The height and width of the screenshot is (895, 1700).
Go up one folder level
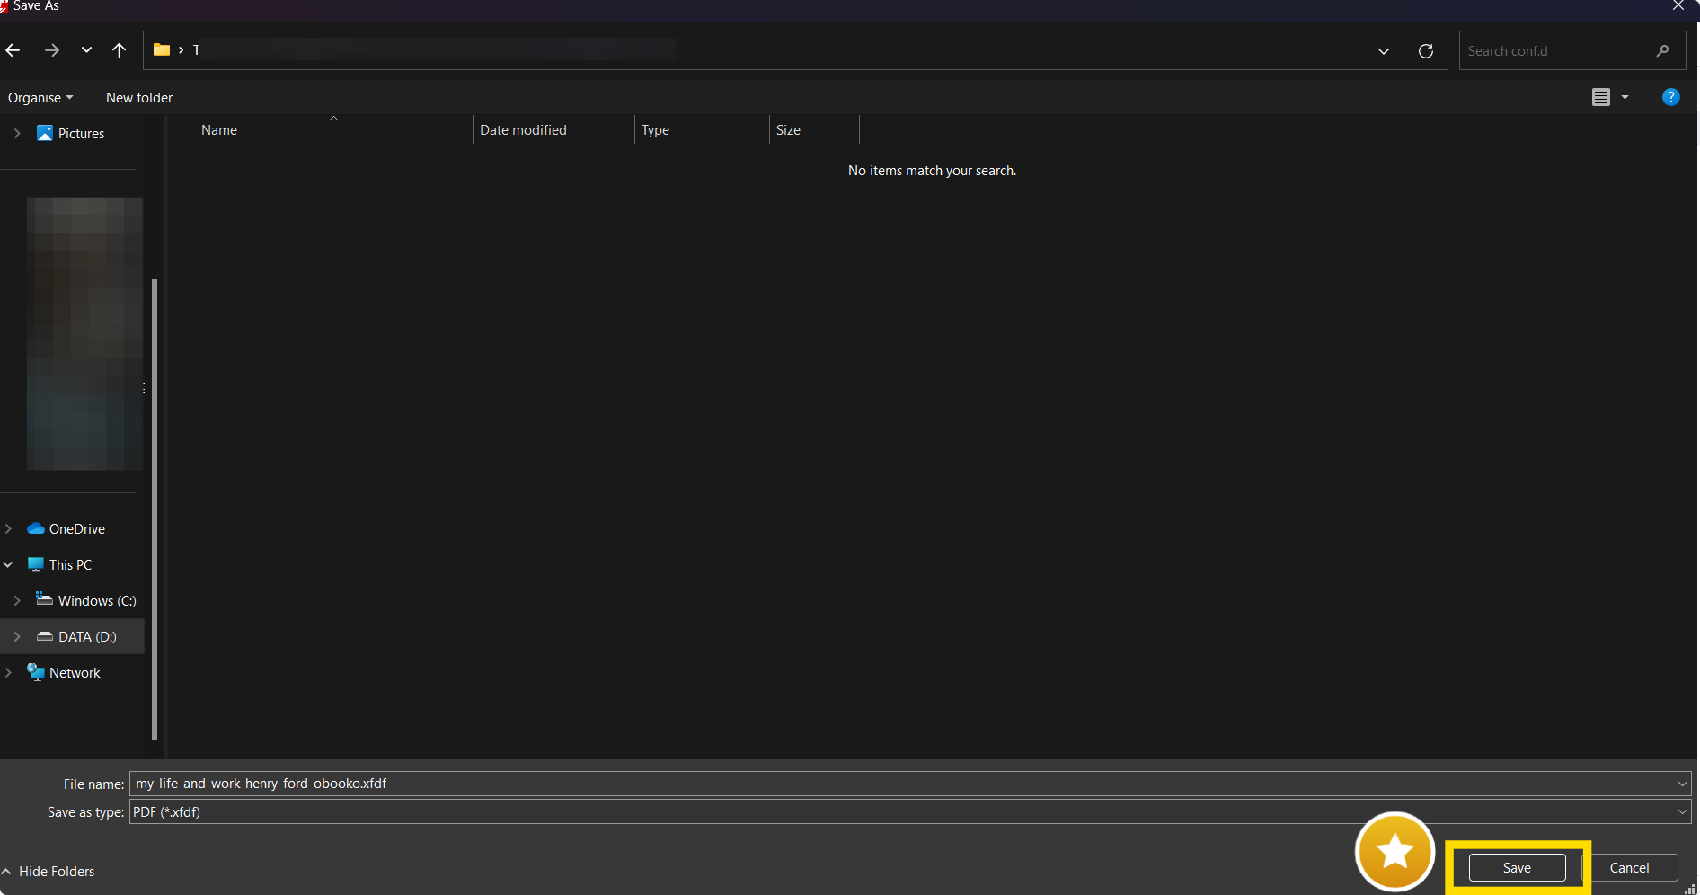click(119, 50)
